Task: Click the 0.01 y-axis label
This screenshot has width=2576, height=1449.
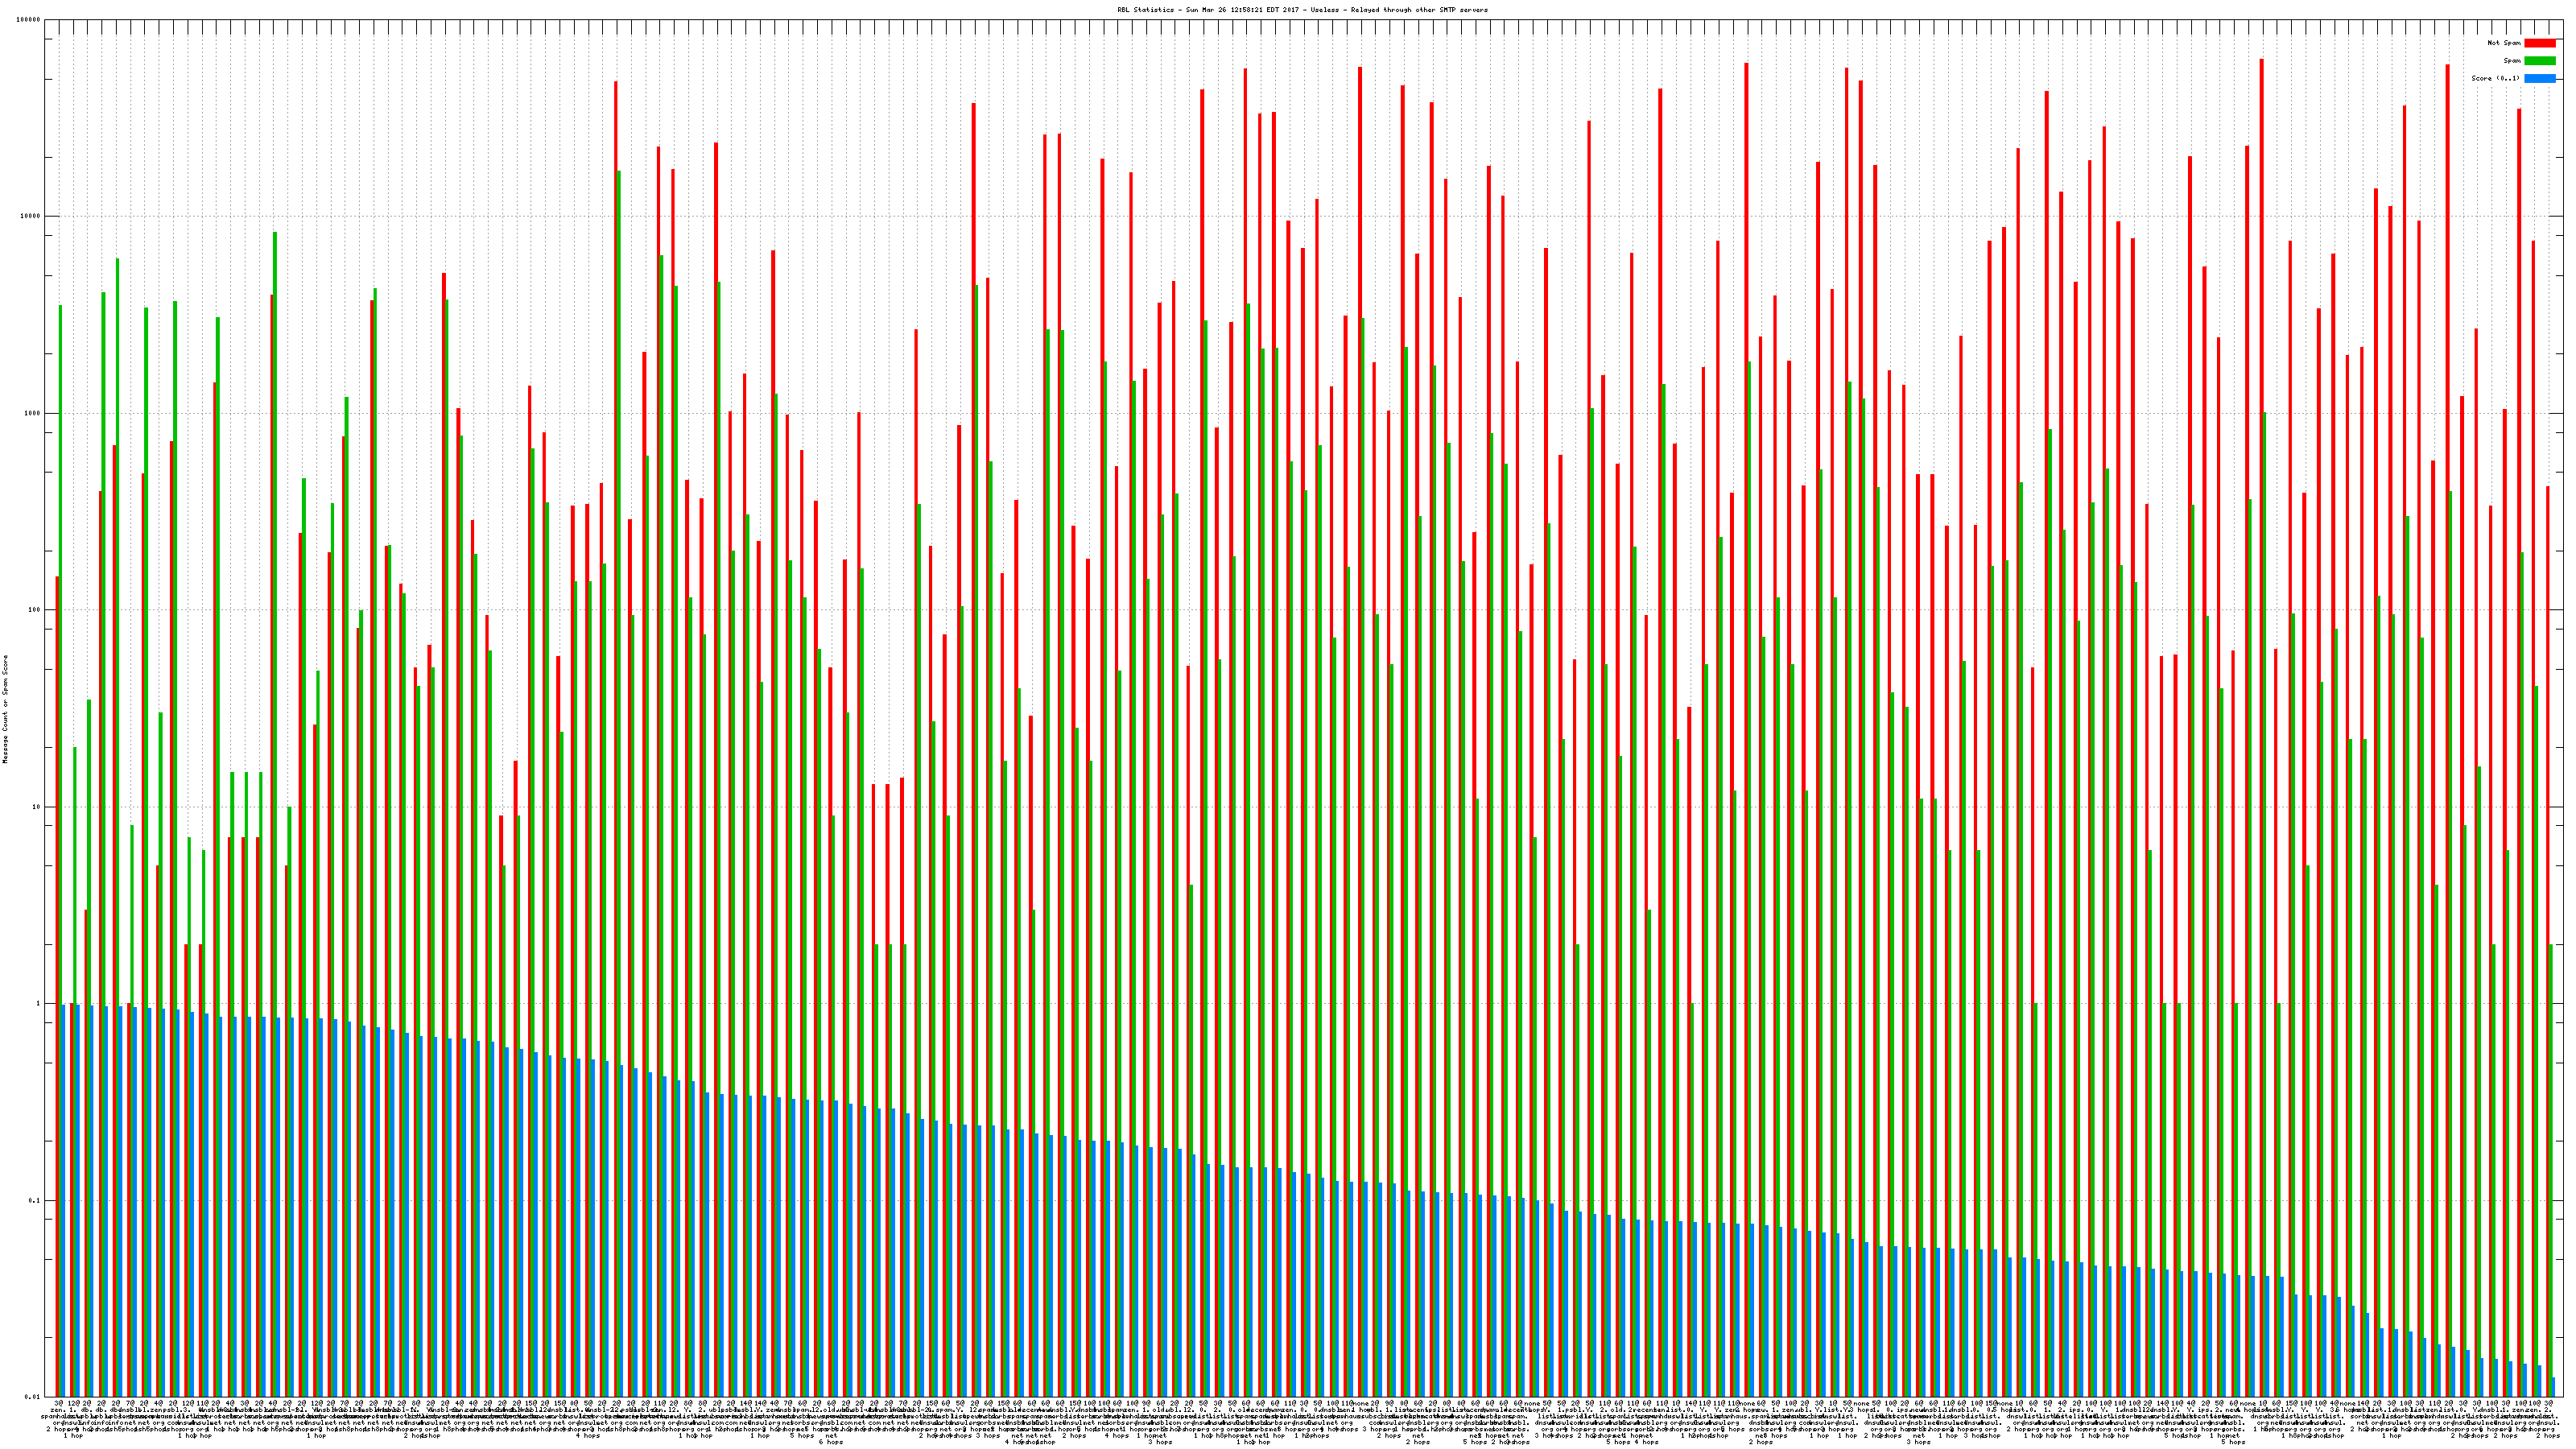Action: coord(33,1397)
